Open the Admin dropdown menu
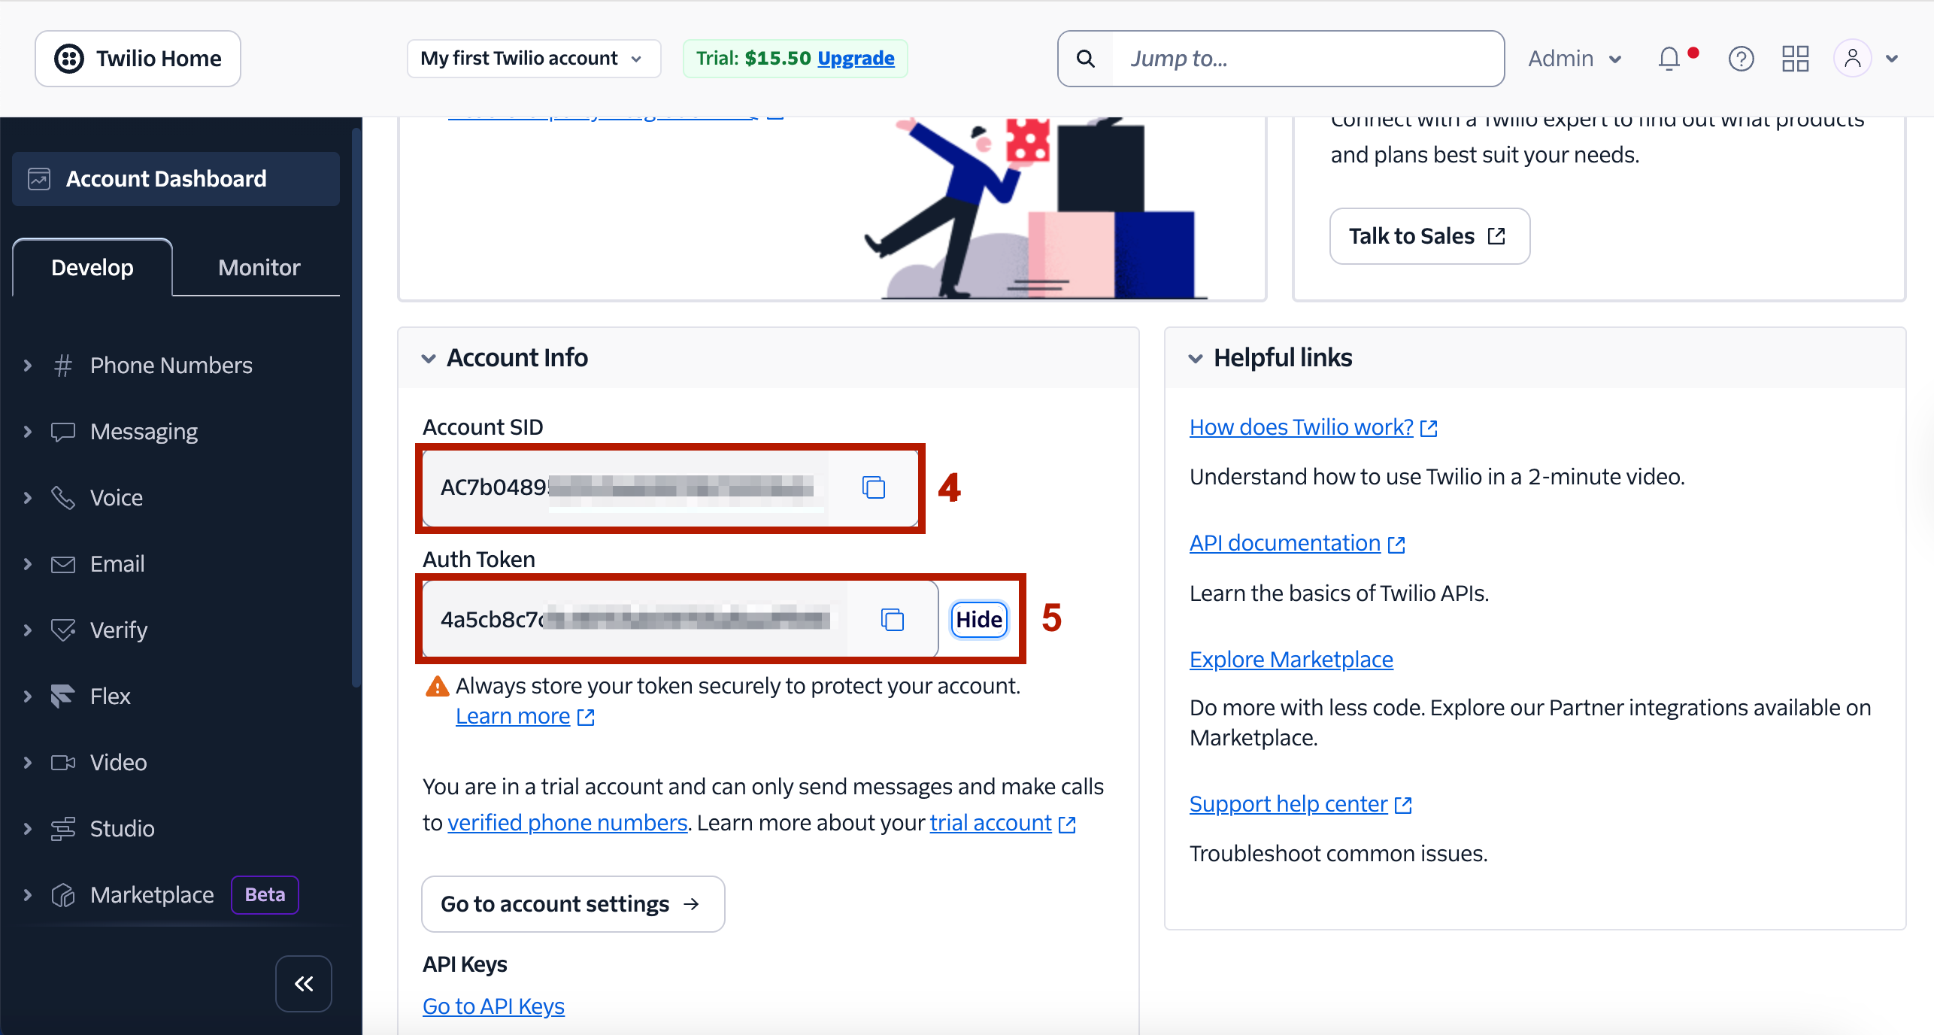This screenshot has height=1035, width=1934. coord(1575,59)
